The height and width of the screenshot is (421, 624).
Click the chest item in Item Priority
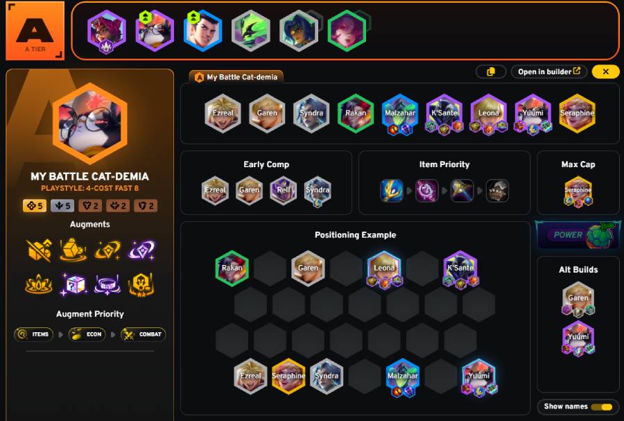point(497,191)
